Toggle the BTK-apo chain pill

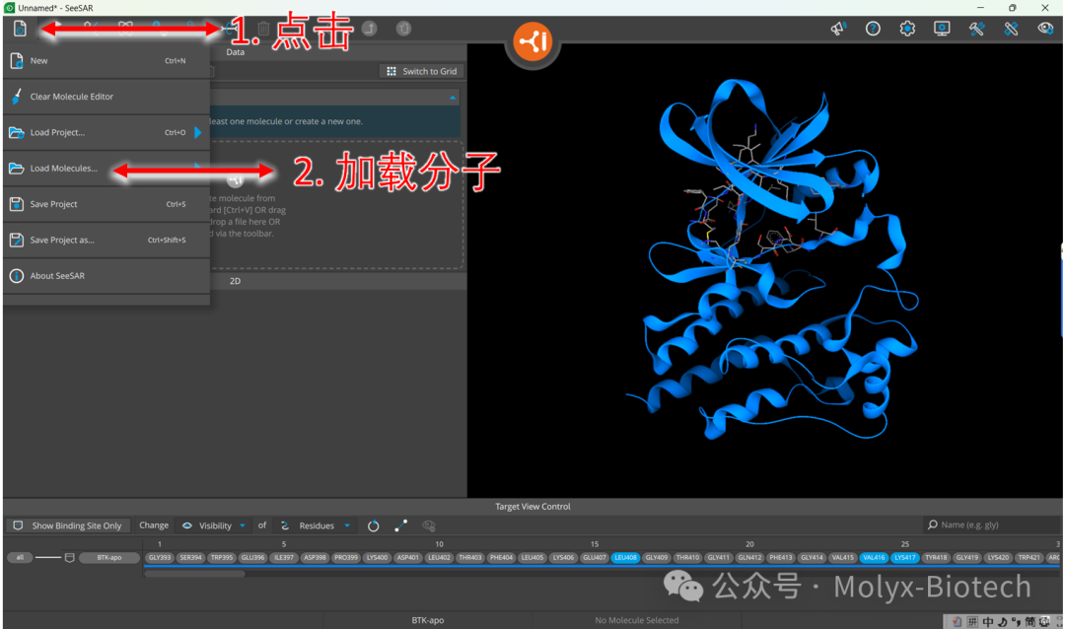pos(109,558)
